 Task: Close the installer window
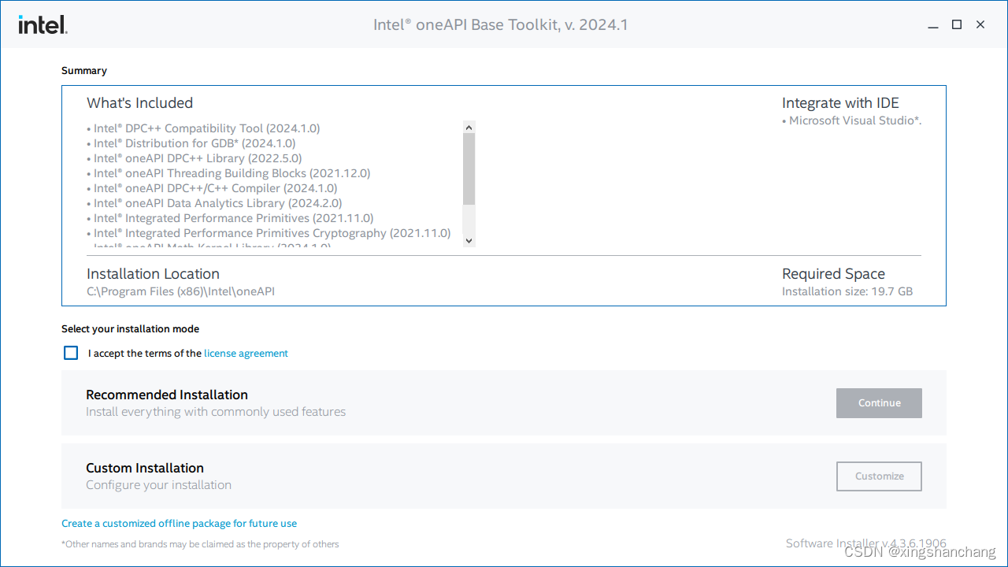click(980, 25)
